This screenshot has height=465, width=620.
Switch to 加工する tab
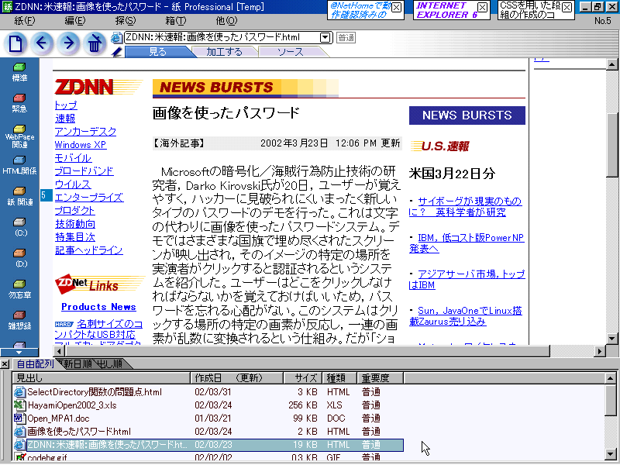coord(224,52)
